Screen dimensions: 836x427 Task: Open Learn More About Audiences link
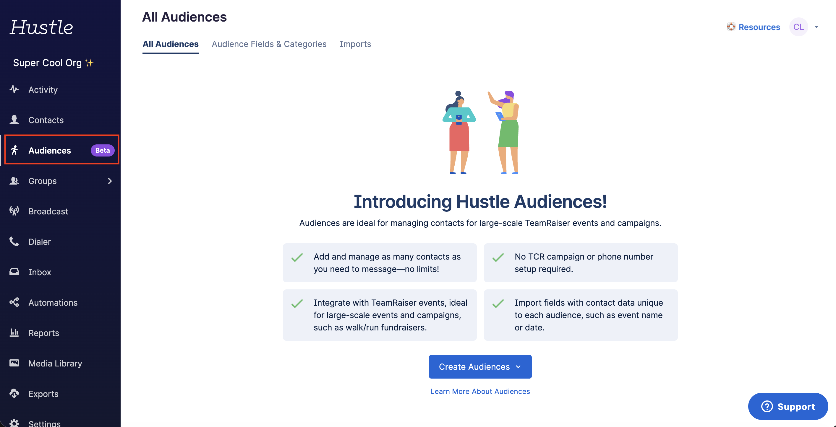click(480, 391)
